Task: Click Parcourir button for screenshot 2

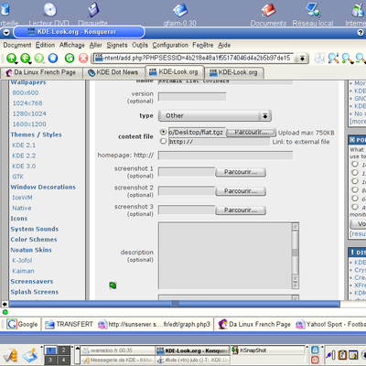Action: pos(241,191)
